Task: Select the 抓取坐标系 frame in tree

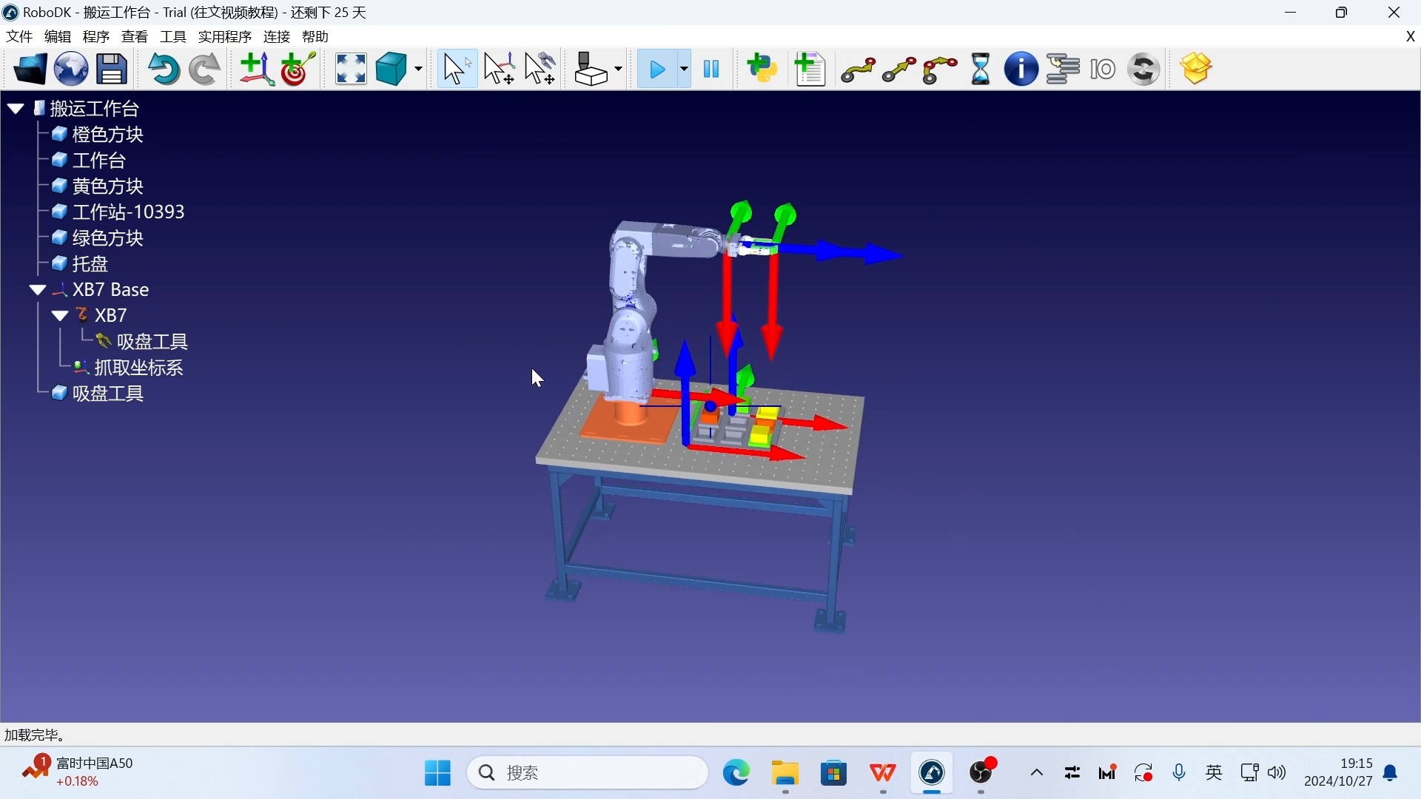Action: pyautogui.click(x=138, y=368)
